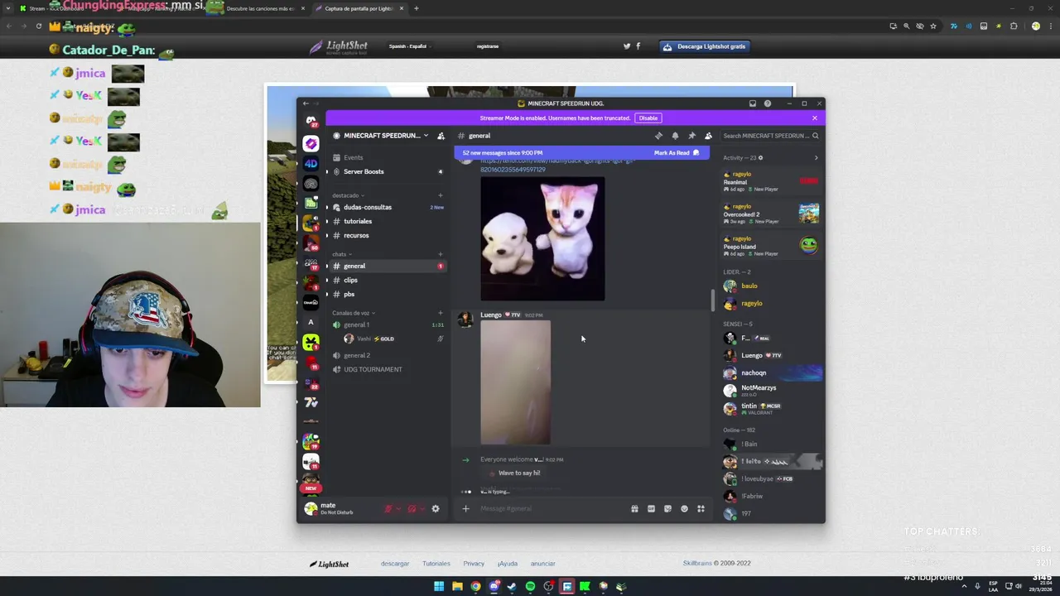Collapse the chats category
The height and width of the screenshot is (596, 1060).
342,254
